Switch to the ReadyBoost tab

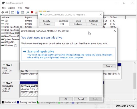pyautogui.click(x=63, y=21)
